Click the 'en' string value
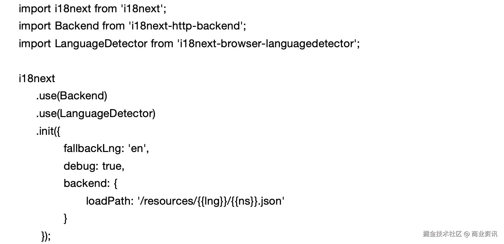This screenshot has width=504, height=244. 137,149
